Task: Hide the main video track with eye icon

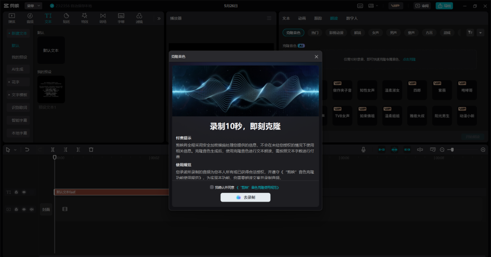Action: [x=24, y=209]
